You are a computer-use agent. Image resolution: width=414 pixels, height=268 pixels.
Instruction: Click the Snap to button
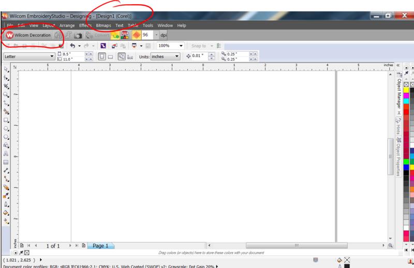[199, 46]
